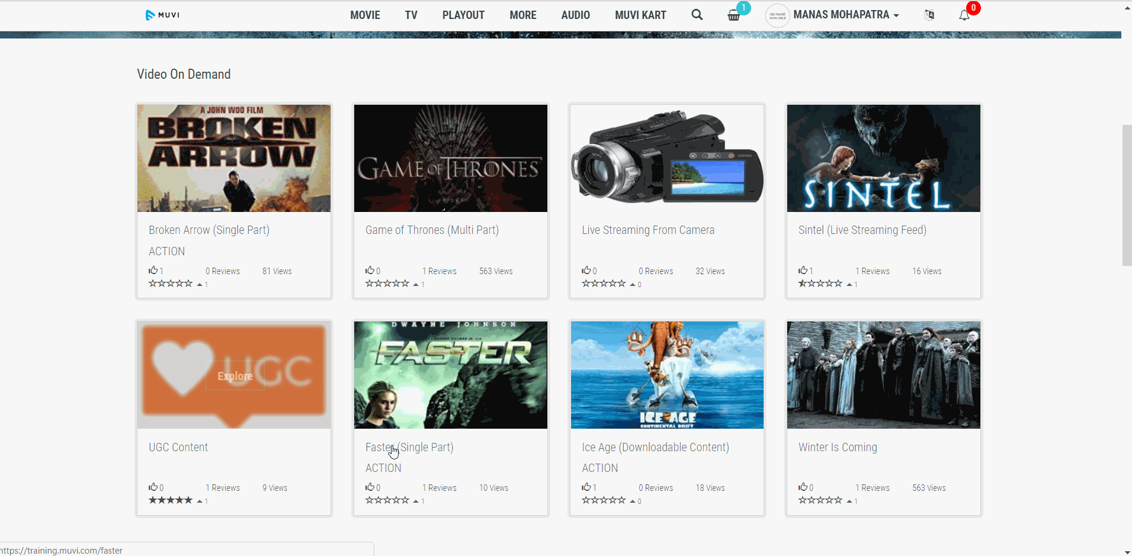Image resolution: width=1132 pixels, height=556 pixels.
Task: Click '16 Views' under Sintel
Action: pyautogui.click(x=927, y=271)
